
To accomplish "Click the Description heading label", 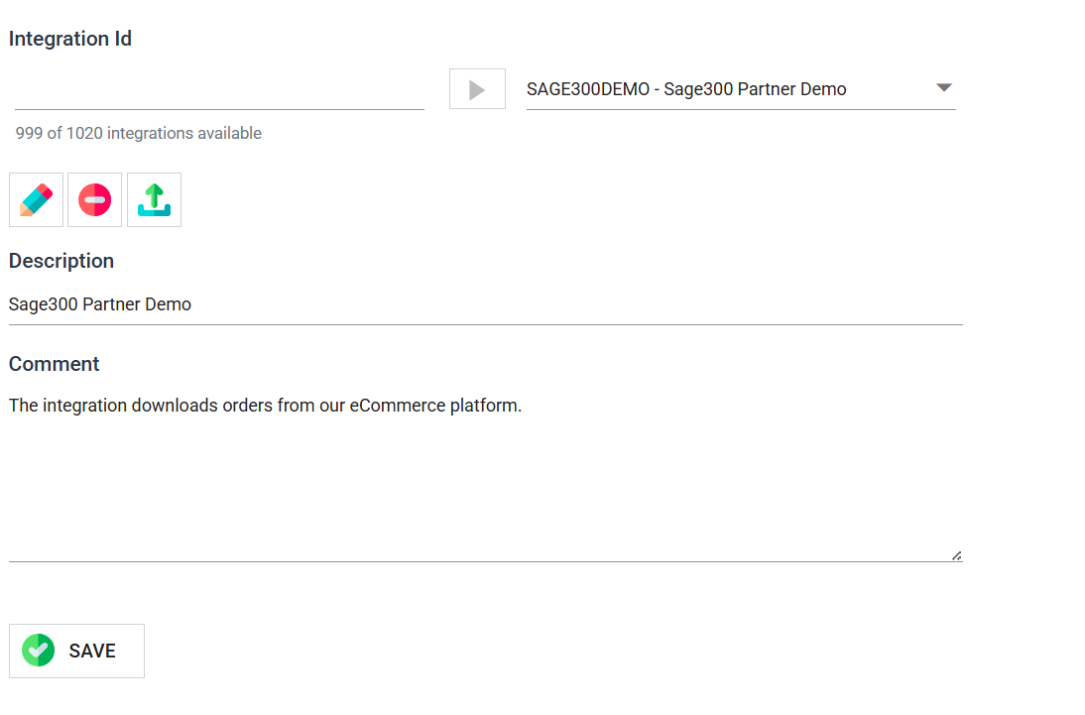I will click(61, 261).
